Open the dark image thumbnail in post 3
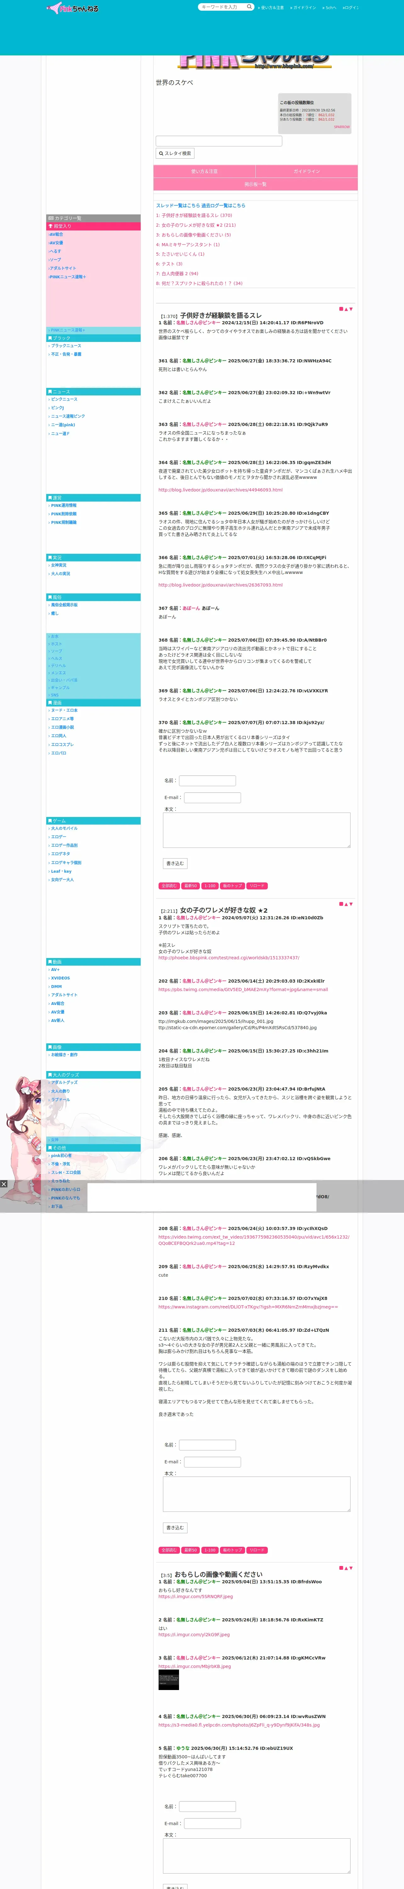The image size is (404, 1889). (x=169, y=1679)
